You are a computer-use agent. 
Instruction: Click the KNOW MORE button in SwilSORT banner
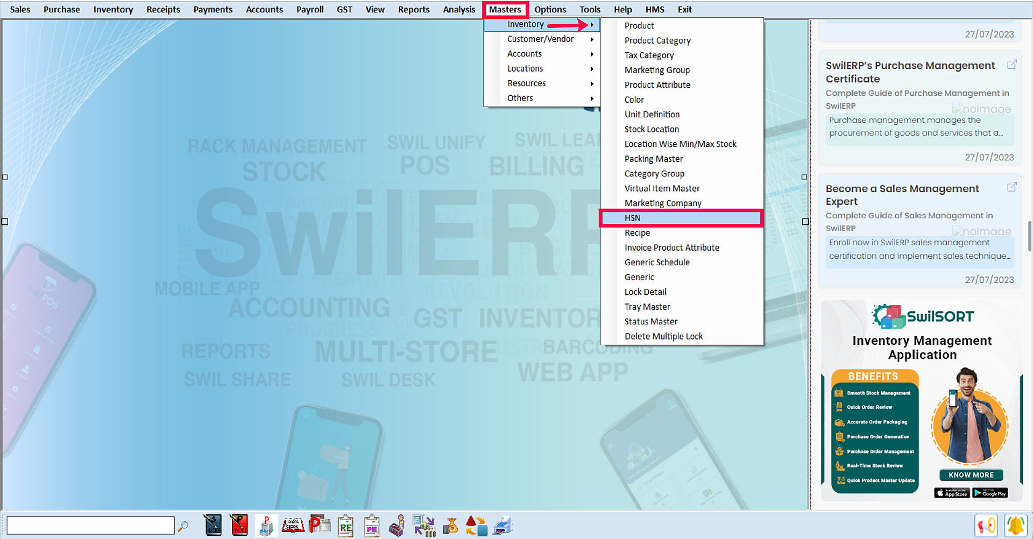click(x=971, y=475)
